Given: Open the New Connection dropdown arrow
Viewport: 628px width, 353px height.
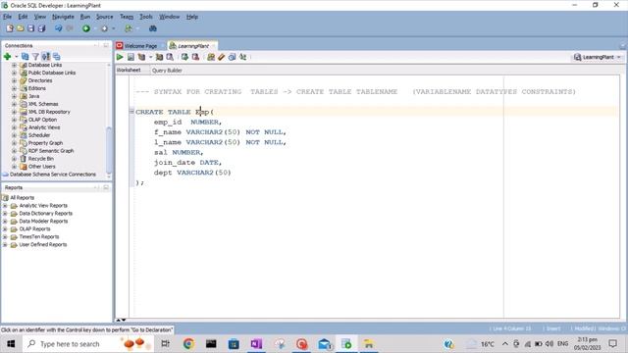Looking at the screenshot, I should coord(16,57).
